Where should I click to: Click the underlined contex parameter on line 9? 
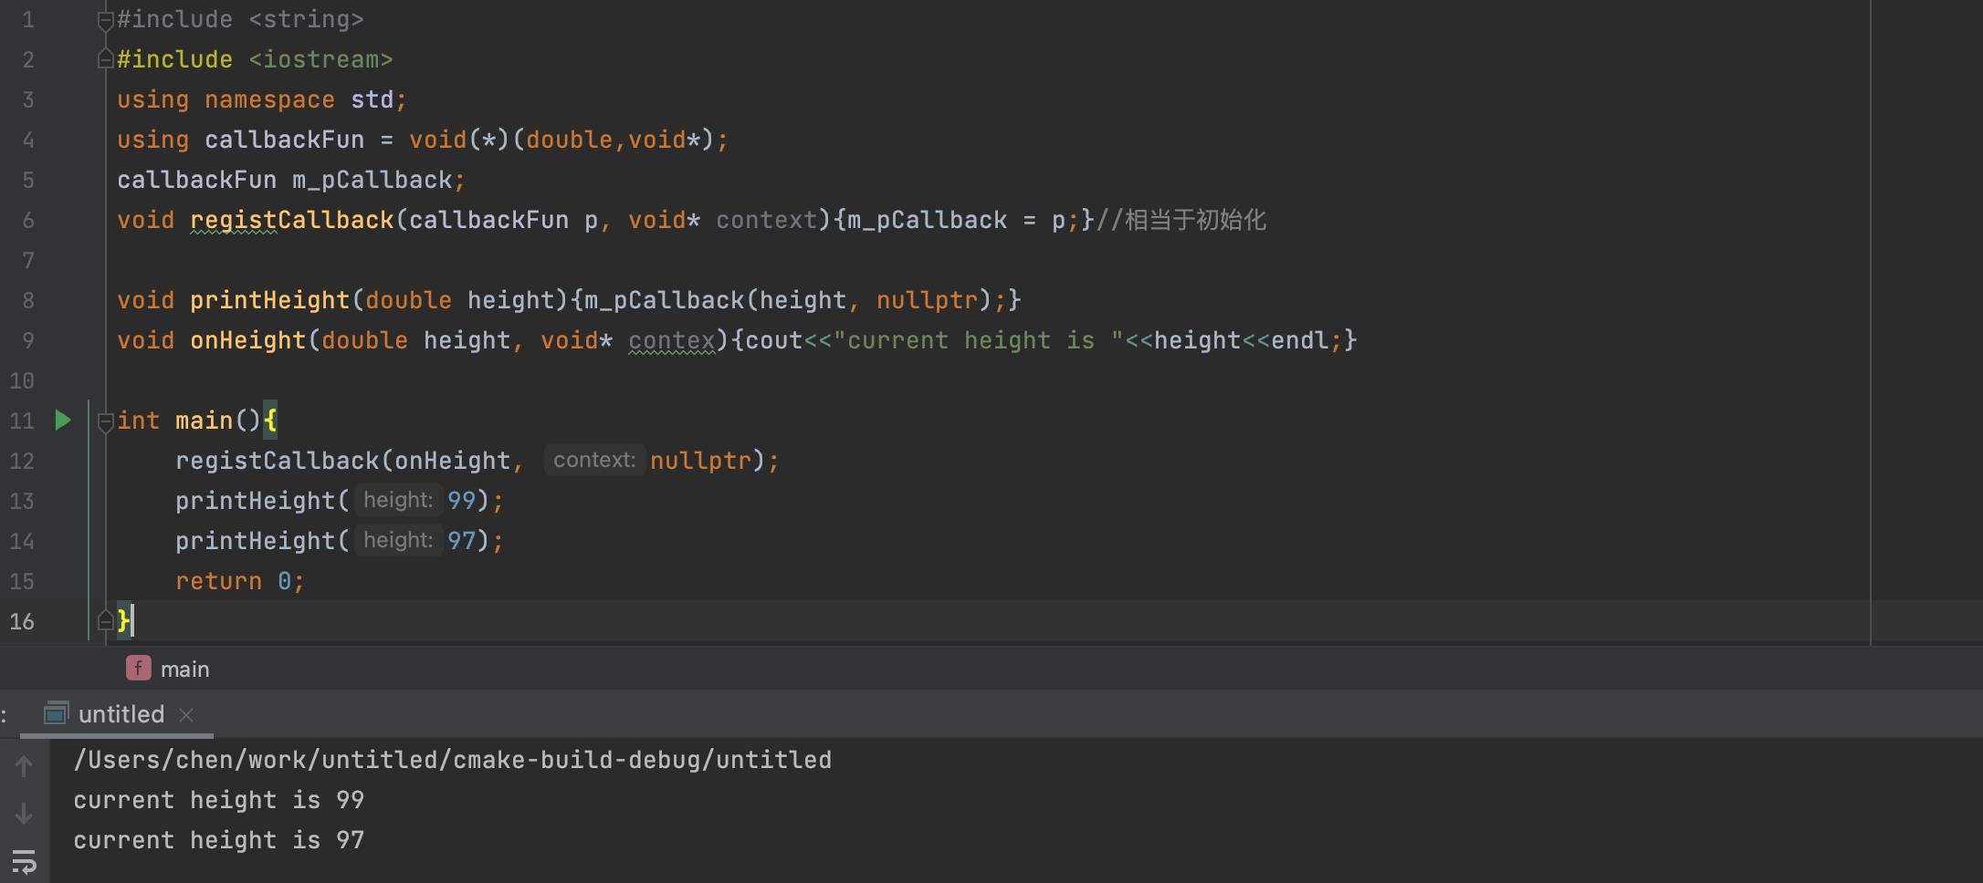pos(672,341)
